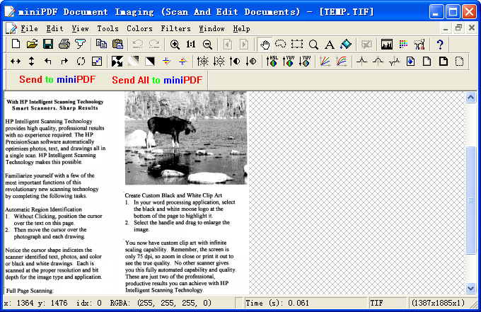Select the paint bucket fill tool
The width and height of the screenshot is (481, 312).
(346, 45)
